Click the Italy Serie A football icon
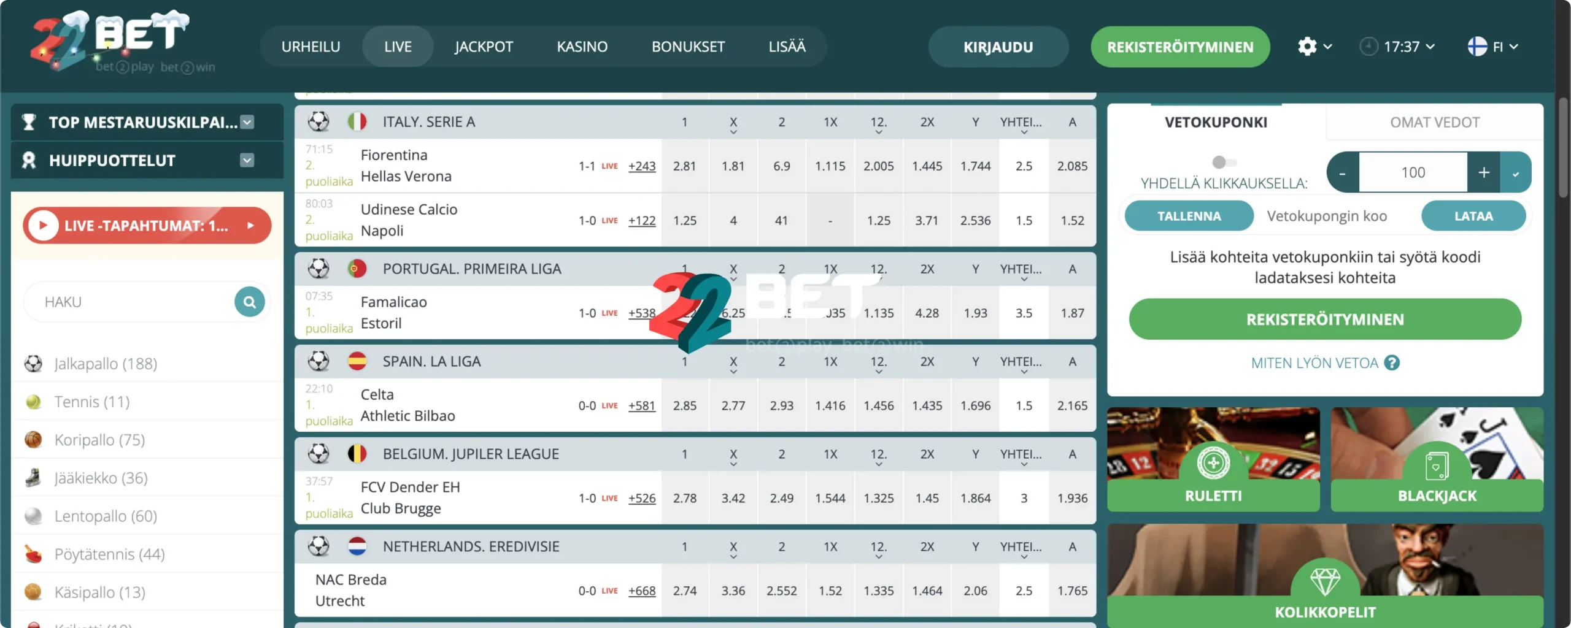 click(318, 121)
